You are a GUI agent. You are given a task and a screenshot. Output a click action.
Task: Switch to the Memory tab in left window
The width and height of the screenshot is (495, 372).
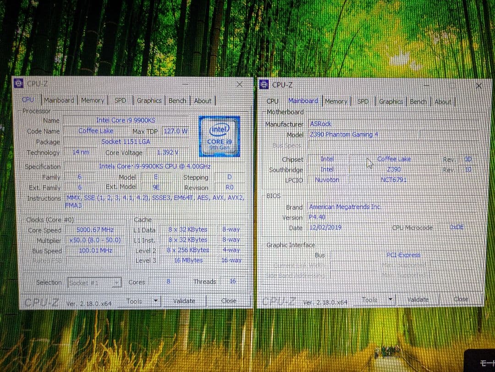93,100
